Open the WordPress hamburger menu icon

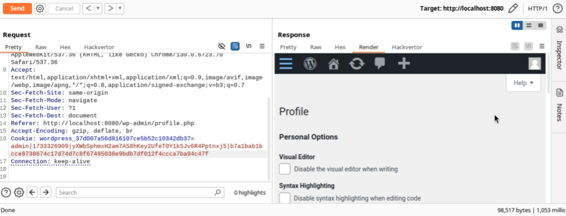[x=286, y=64]
